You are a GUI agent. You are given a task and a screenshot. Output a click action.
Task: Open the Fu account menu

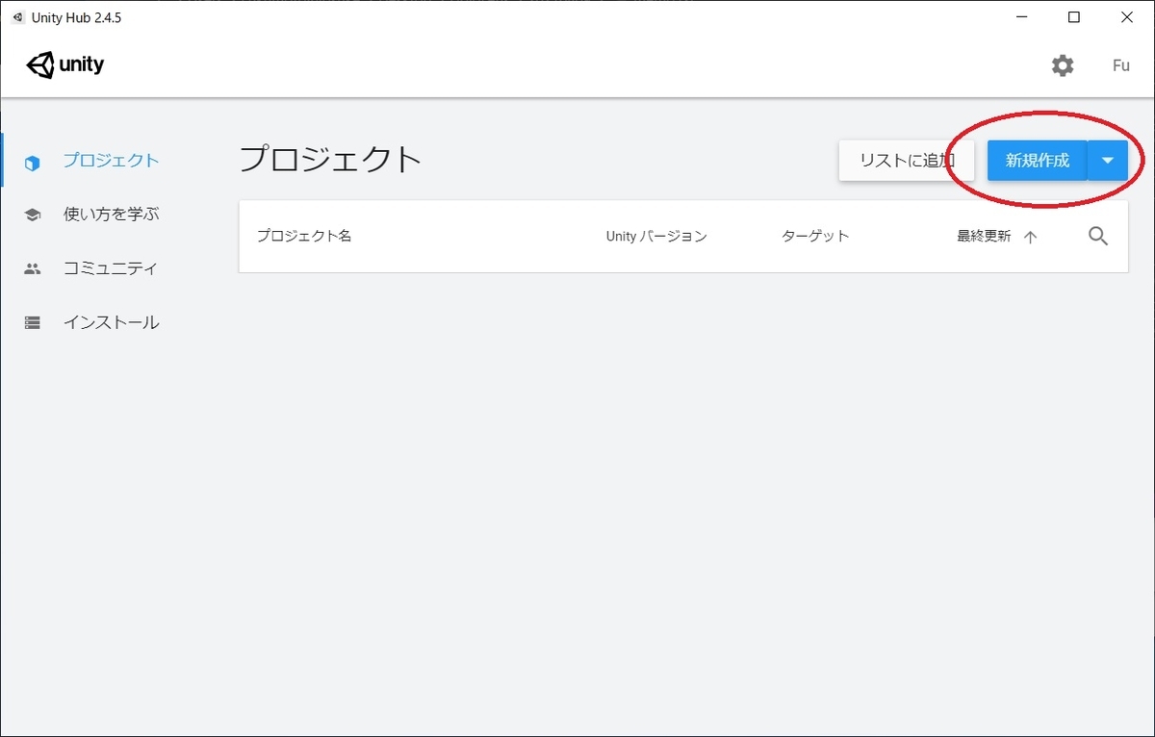click(x=1120, y=65)
